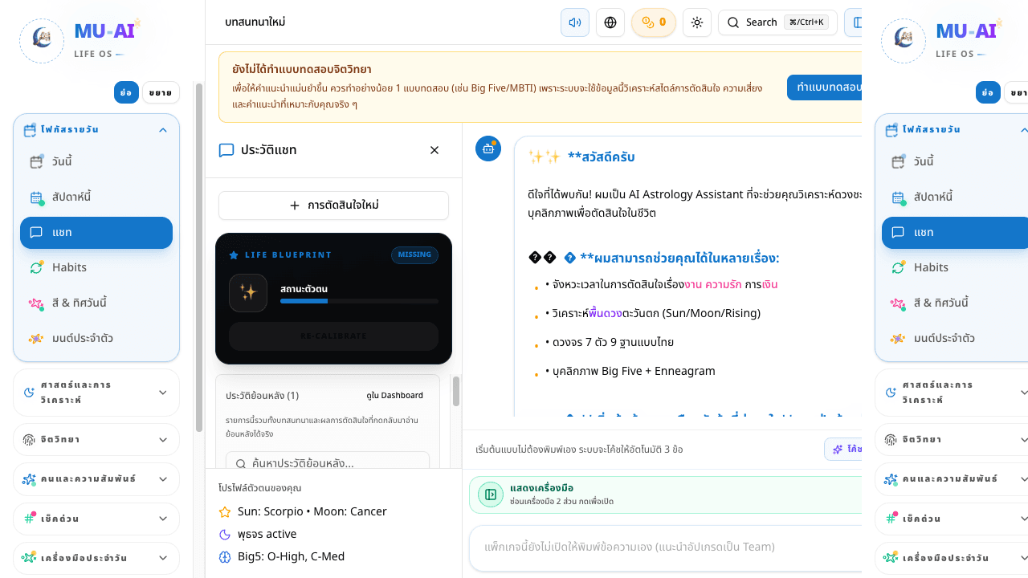Click the moon icon beside พุธจร active
This screenshot has width=1028, height=578.
click(x=225, y=534)
